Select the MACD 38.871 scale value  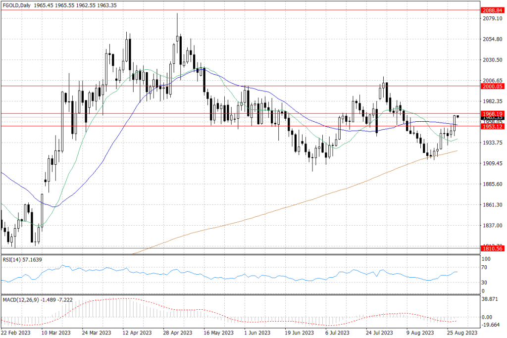click(x=491, y=300)
